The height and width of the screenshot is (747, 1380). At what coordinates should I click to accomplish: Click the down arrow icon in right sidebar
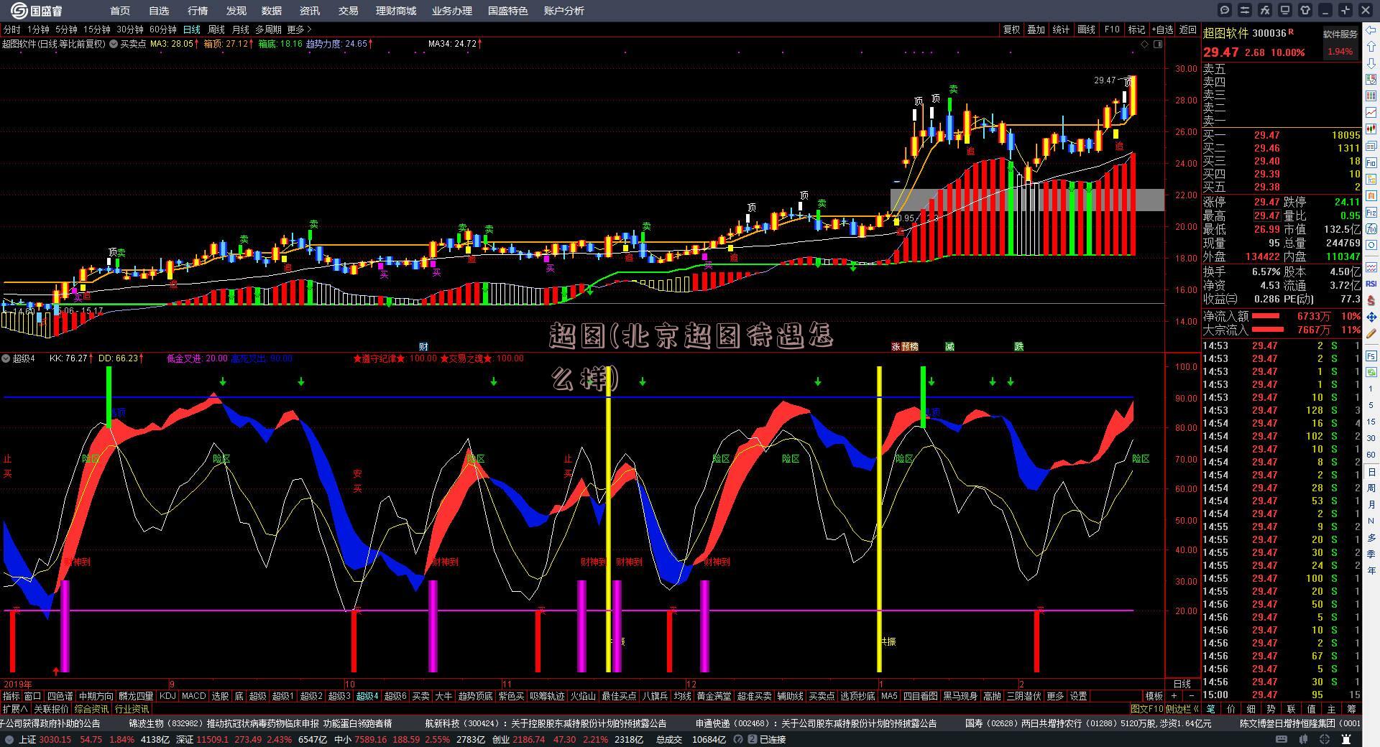point(1371,65)
